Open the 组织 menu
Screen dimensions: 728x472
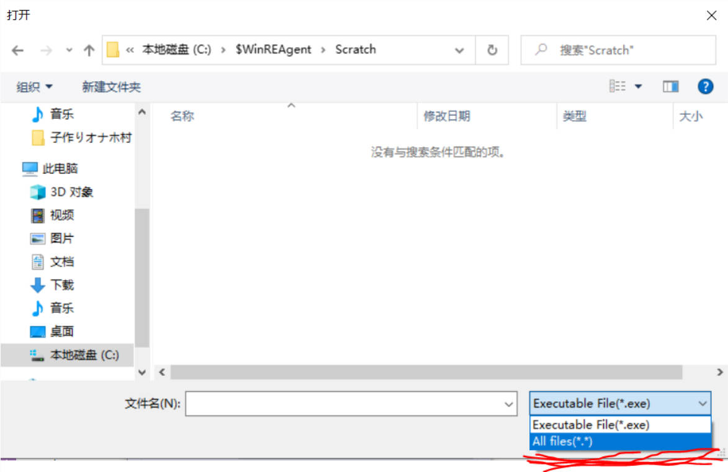tap(34, 88)
